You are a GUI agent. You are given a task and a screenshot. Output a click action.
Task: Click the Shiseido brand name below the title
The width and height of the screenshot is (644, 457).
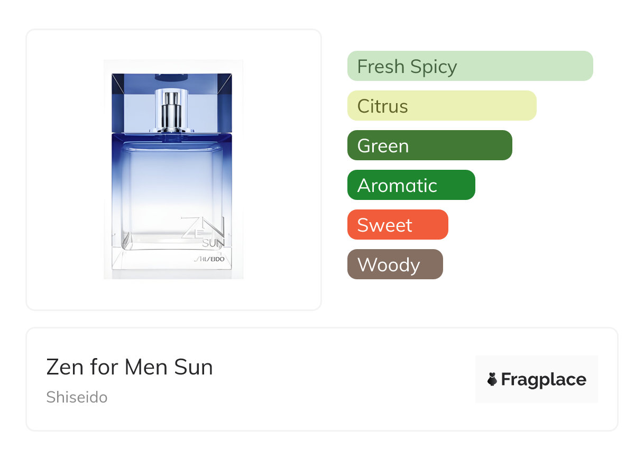[x=77, y=397]
